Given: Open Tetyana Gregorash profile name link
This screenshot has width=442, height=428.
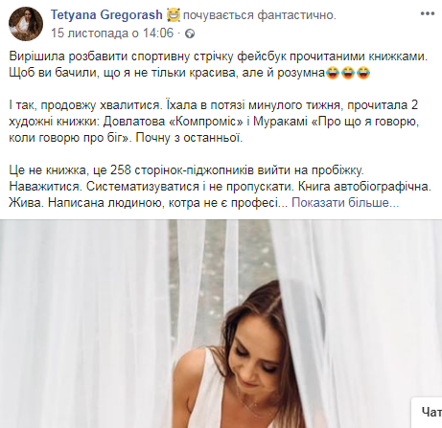Looking at the screenshot, I should pyautogui.click(x=106, y=15).
